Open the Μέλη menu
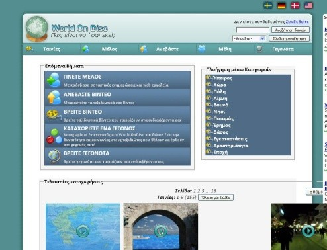Screen dimensions: 327x250 pos(225,49)
